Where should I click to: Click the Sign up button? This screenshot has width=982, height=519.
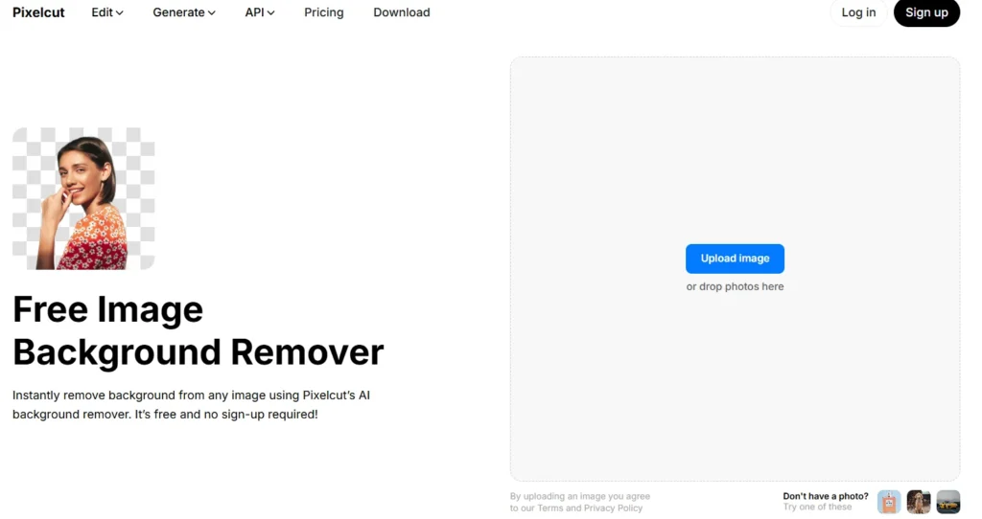pyautogui.click(x=926, y=12)
